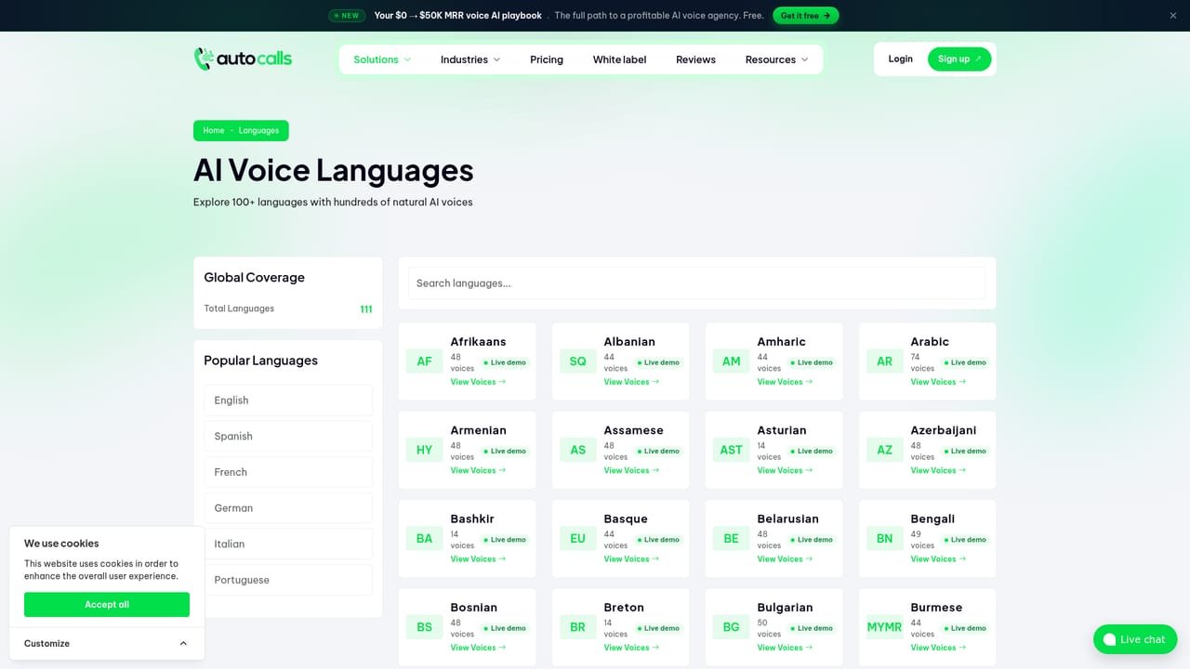Click the Sign up button

coord(959,59)
